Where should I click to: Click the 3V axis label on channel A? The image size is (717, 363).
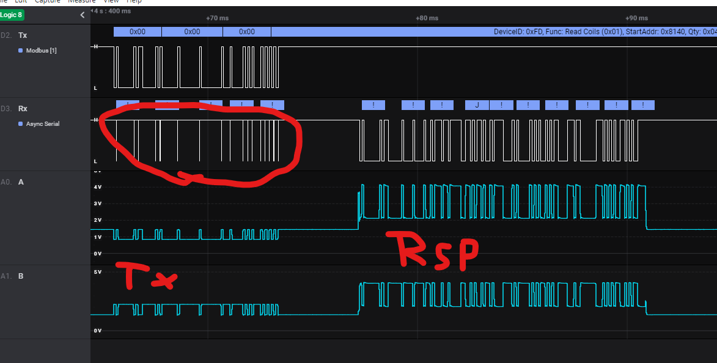coord(97,204)
